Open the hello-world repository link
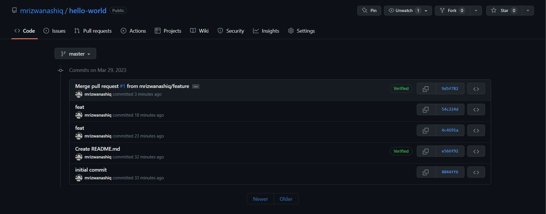Viewport: 546px width, 214px height. point(88,11)
